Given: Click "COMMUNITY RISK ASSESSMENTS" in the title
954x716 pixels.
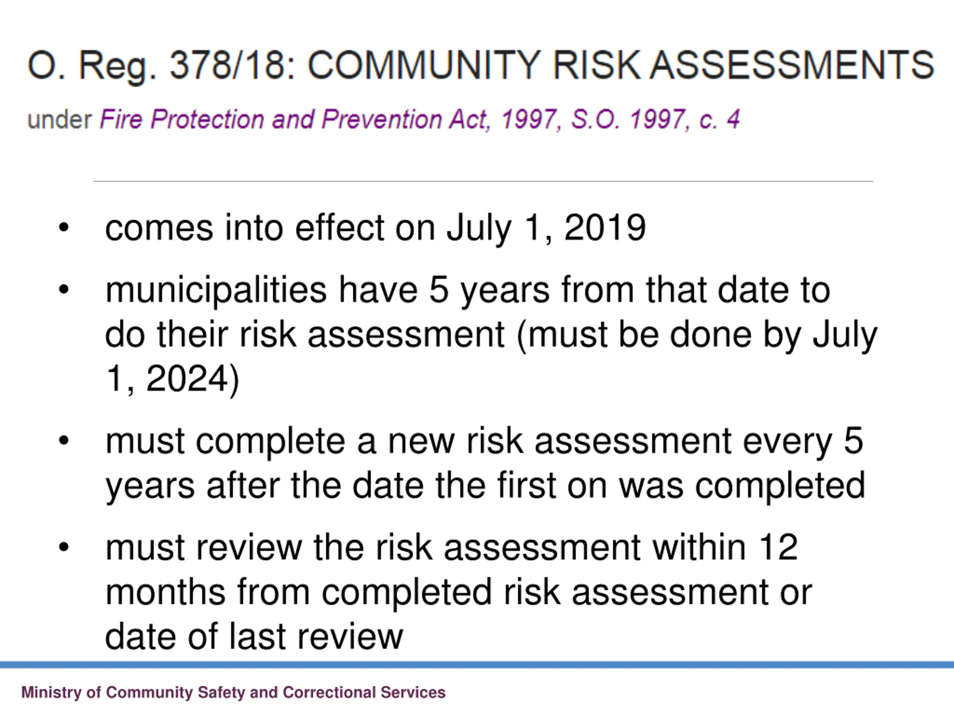Looking at the screenshot, I should pyautogui.click(x=620, y=65).
